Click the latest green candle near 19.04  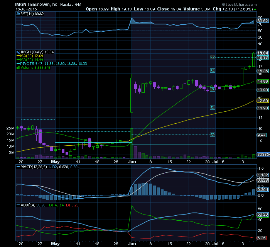pos(254,60)
